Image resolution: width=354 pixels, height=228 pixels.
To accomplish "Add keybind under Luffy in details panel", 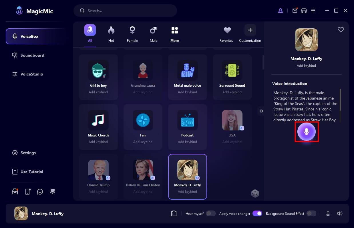I will (306, 66).
